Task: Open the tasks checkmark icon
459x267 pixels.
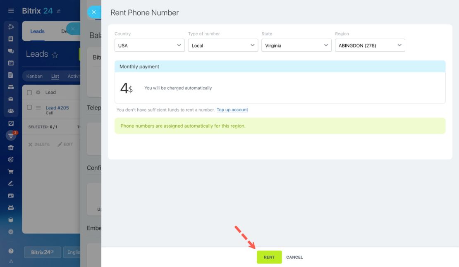Action: coord(11,123)
